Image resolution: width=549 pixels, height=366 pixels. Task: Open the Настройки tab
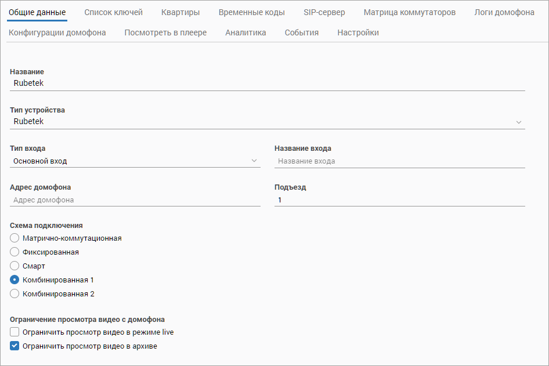pos(358,32)
